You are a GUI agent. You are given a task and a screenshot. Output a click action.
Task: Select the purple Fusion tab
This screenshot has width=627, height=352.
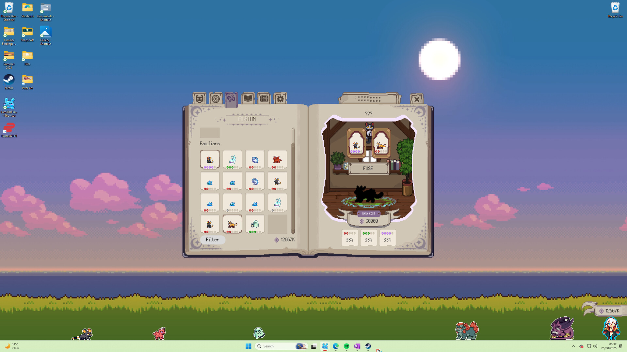(231, 99)
